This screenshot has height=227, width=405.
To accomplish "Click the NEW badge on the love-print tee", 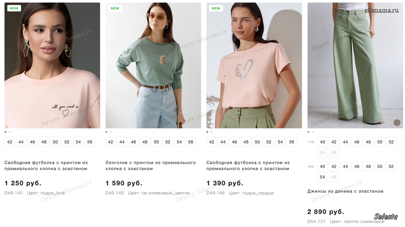I will click(x=14, y=8).
